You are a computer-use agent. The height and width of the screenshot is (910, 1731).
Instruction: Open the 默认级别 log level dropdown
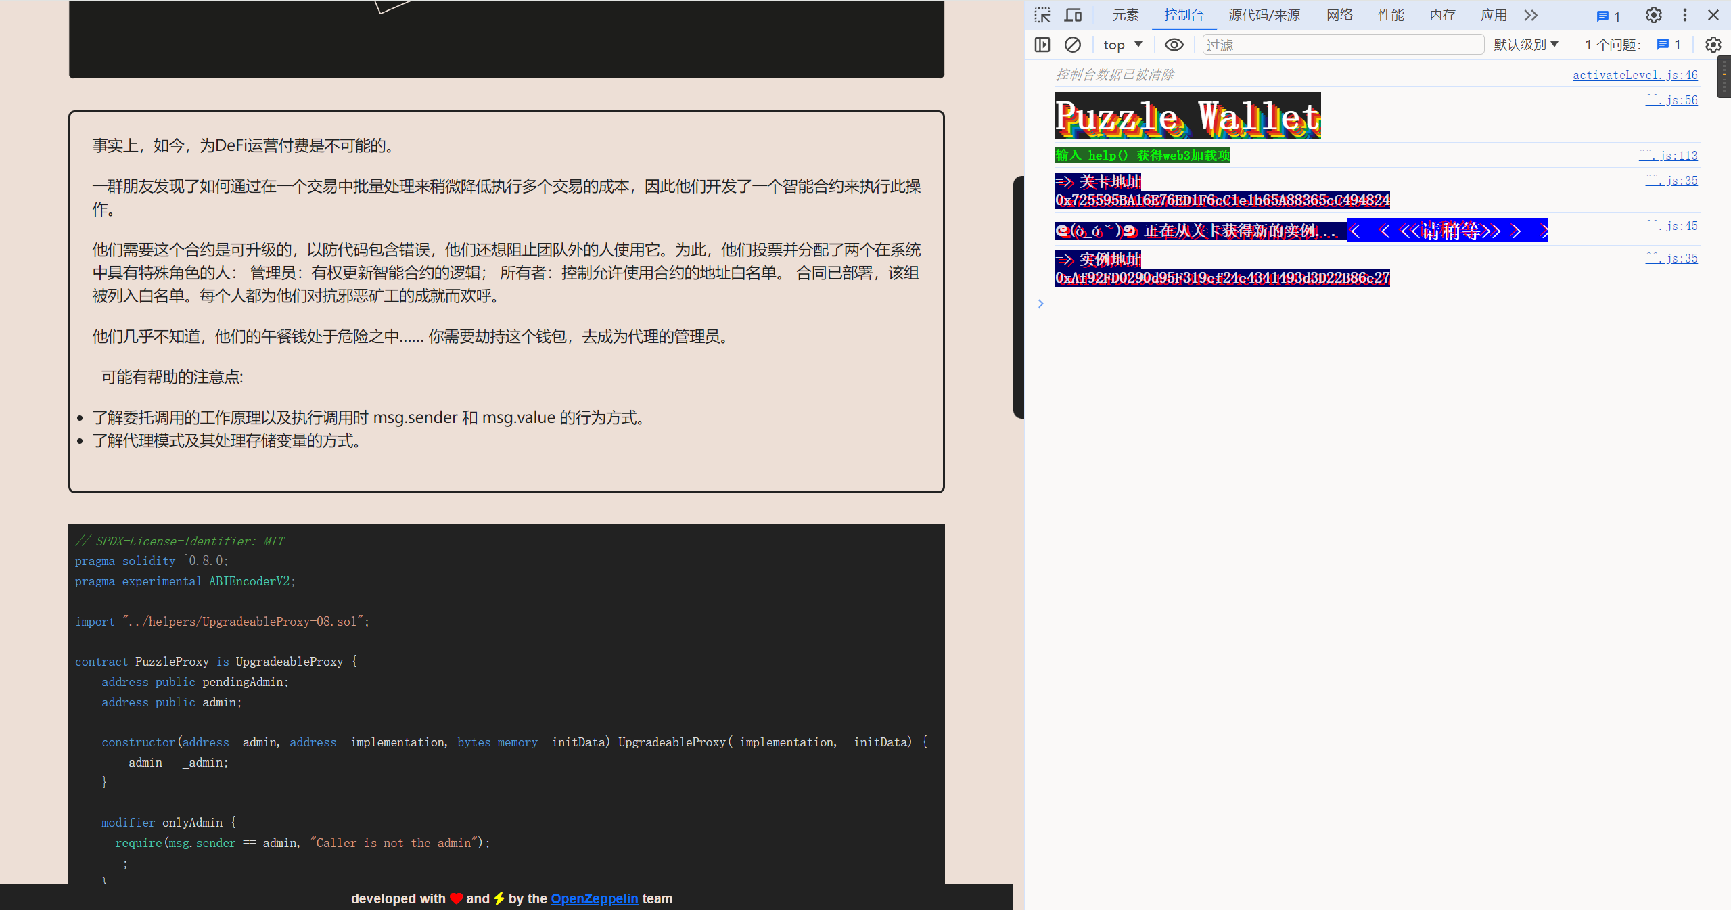point(1526,45)
